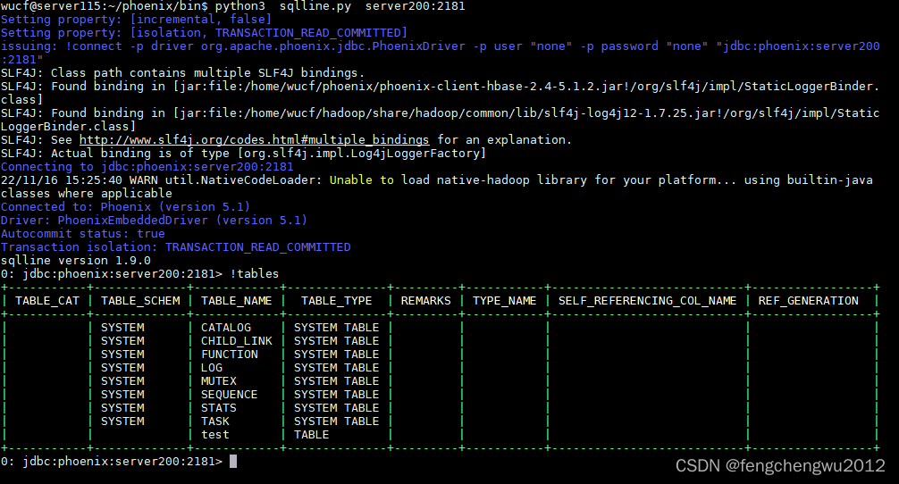Click the TABLE_SCHEM column header

(x=140, y=301)
